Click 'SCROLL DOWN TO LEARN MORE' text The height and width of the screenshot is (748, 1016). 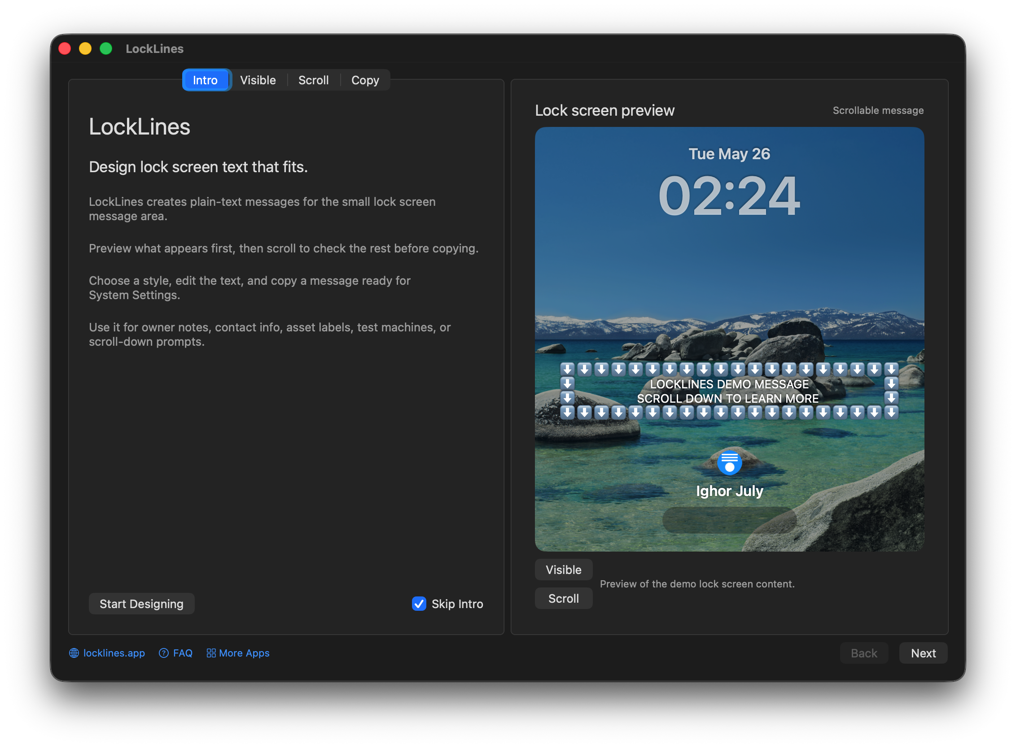(x=728, y=399)
